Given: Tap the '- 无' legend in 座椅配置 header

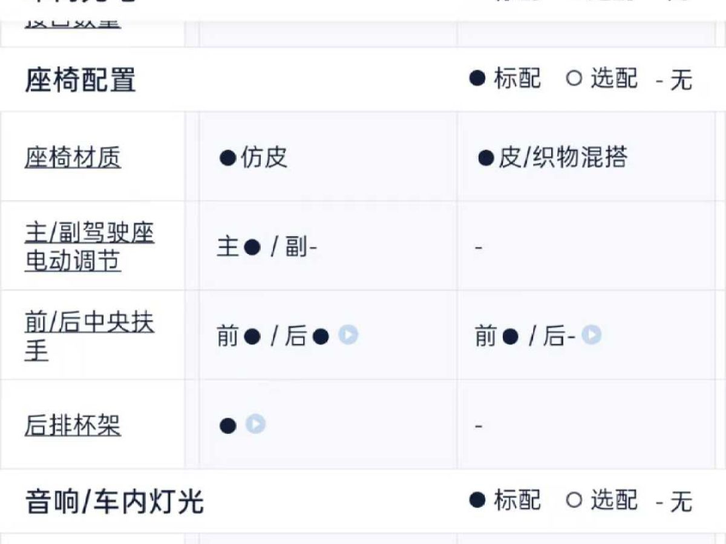Looking at the screenshot, I should click(x=675, y=80).
